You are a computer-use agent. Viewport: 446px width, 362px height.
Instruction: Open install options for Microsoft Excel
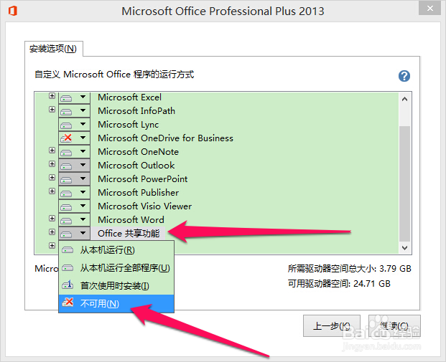tap(74, 97)
